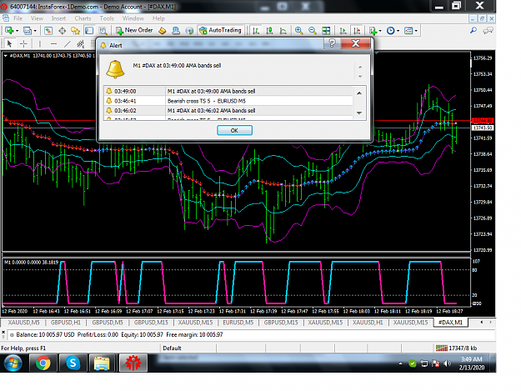Click the New Chart toolbar icon
The width and height of the screenshot is (521, 391).
(x=9, y=31)
